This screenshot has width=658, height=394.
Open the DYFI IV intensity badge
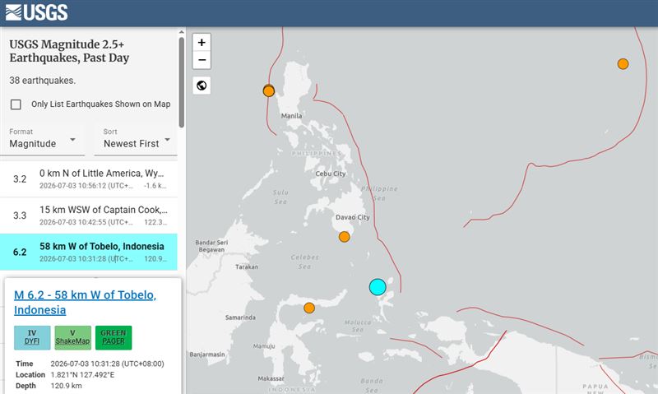coord(32,337)
